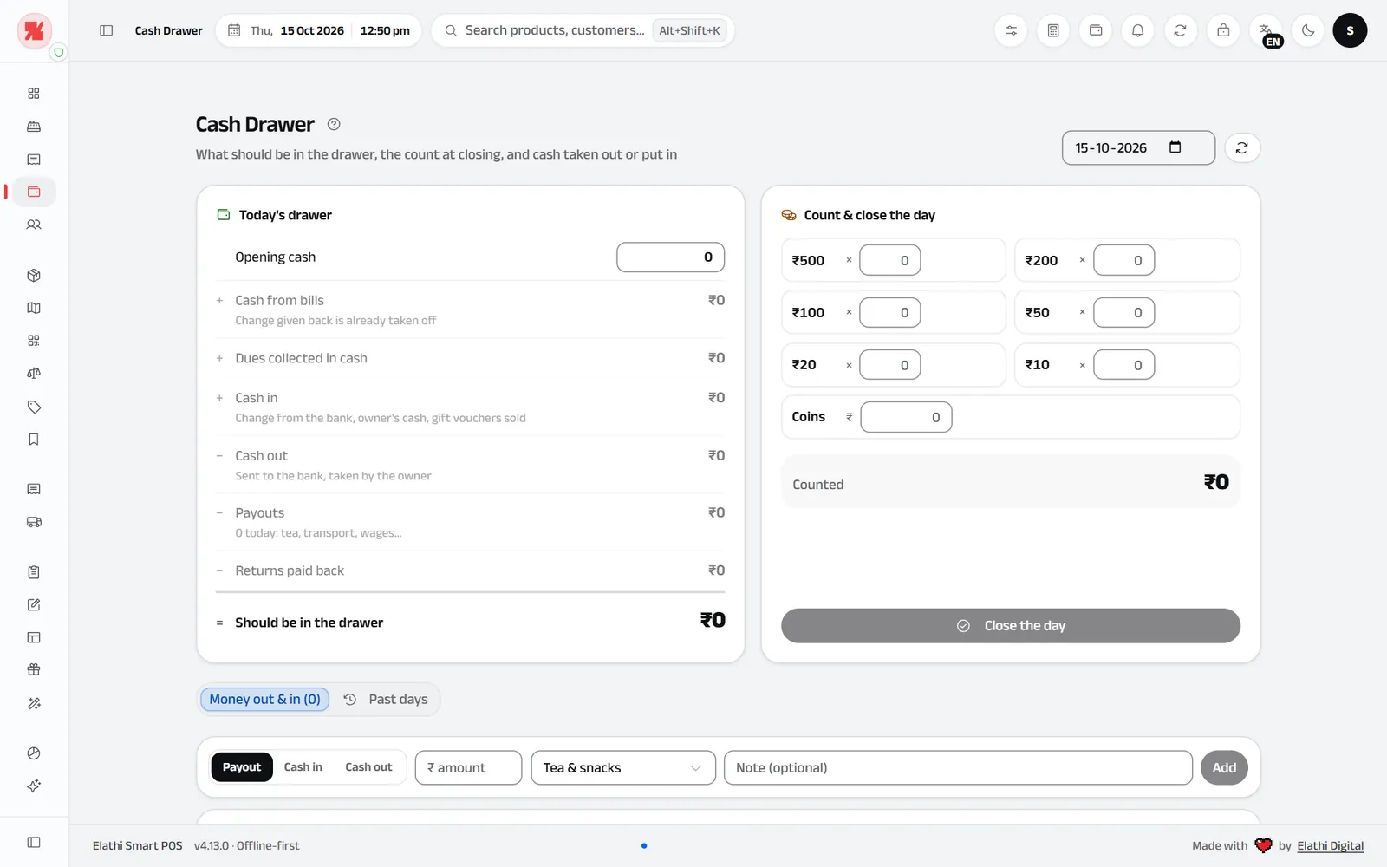Image resolution: width=1387 pixels, height=867 pixels.
Task: Click the refresh button beside the date field
Action: click(x=1242, y=147)
